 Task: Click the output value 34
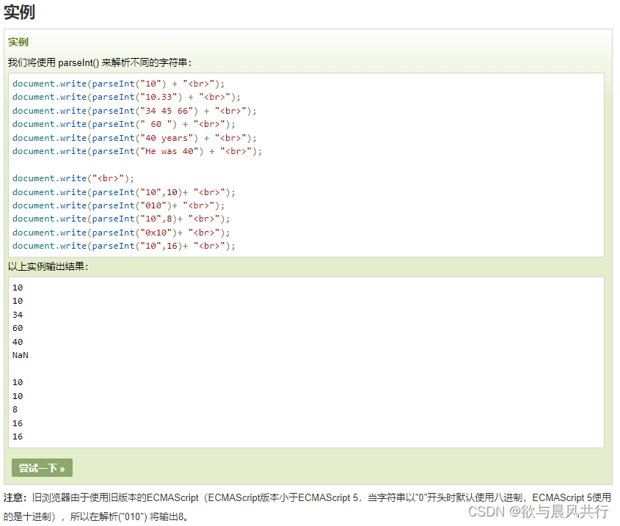tap(18, 314)
